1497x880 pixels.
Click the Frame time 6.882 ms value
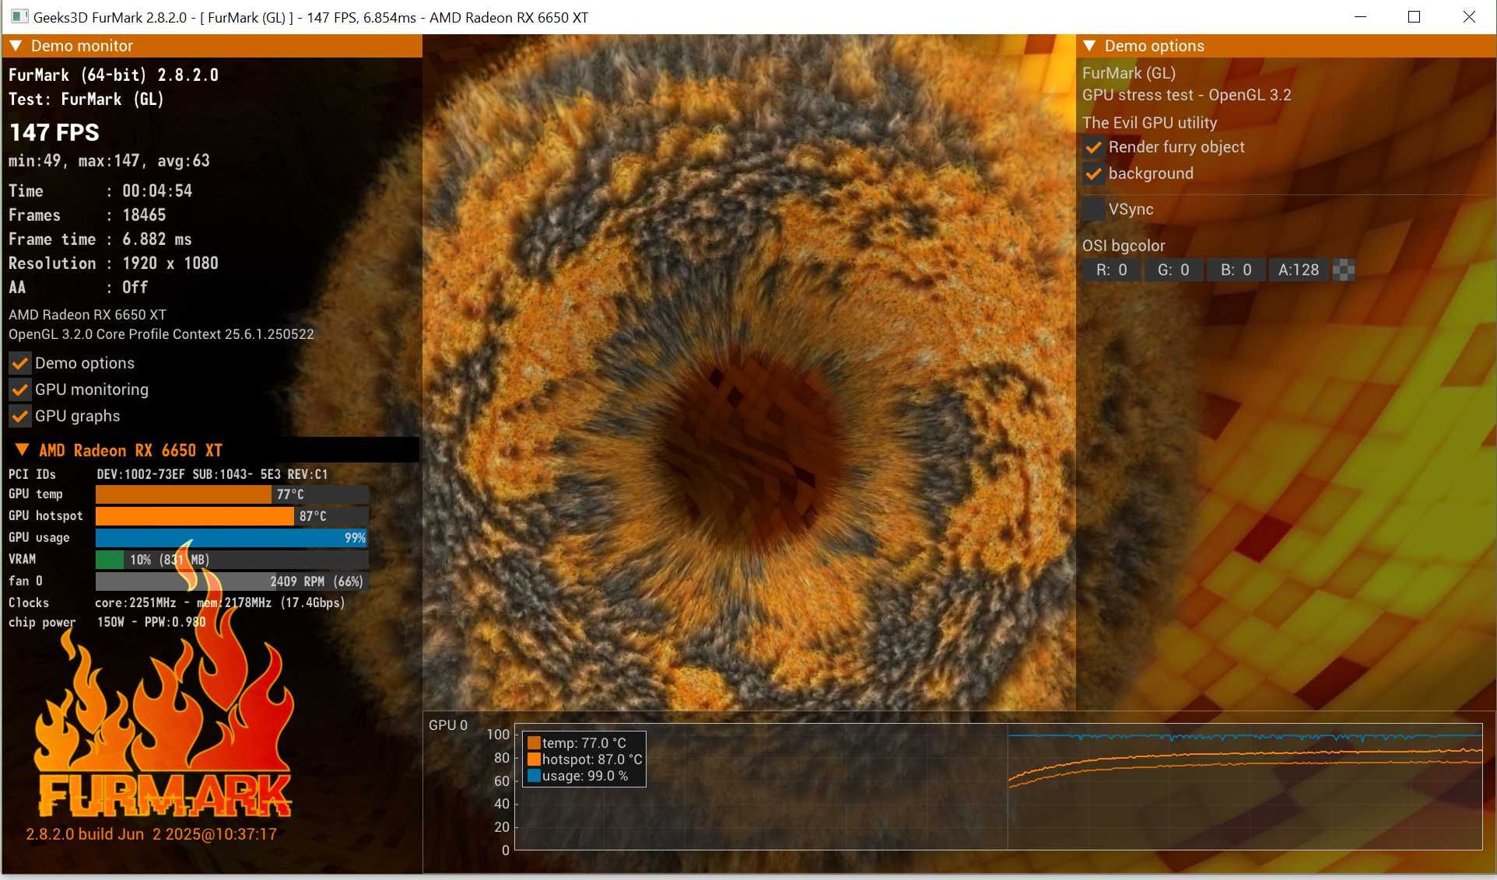tap(157, 239)
